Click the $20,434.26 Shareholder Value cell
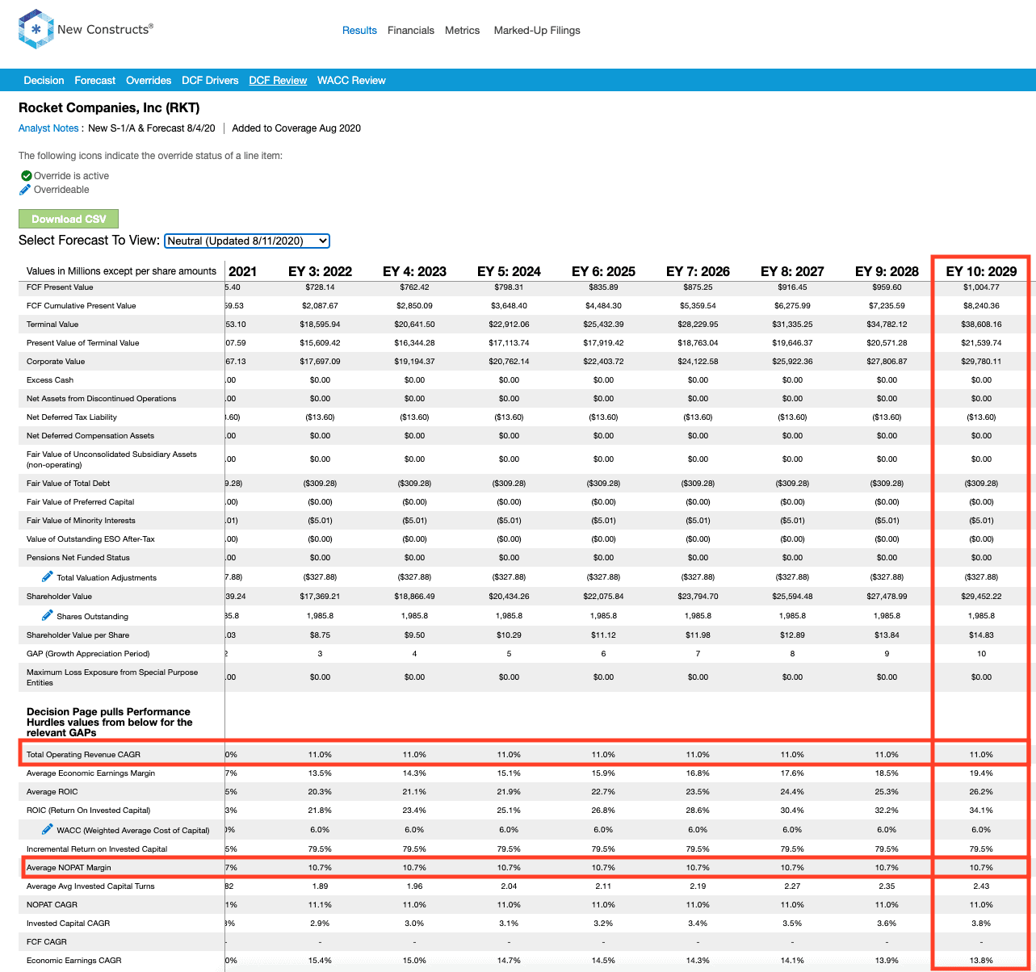Image resolution: width=1036 pixels, height=972 pixels. 509,597
